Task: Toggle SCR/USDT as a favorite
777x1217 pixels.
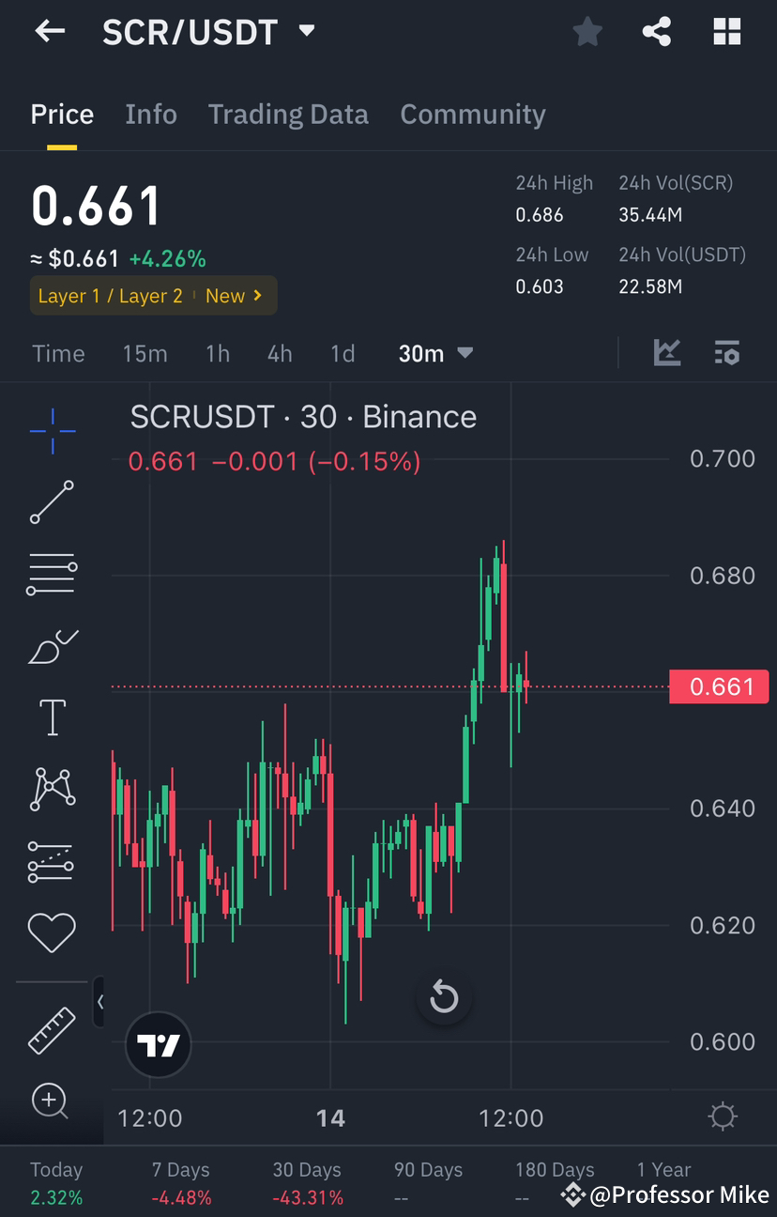Action: pos(587,31)
